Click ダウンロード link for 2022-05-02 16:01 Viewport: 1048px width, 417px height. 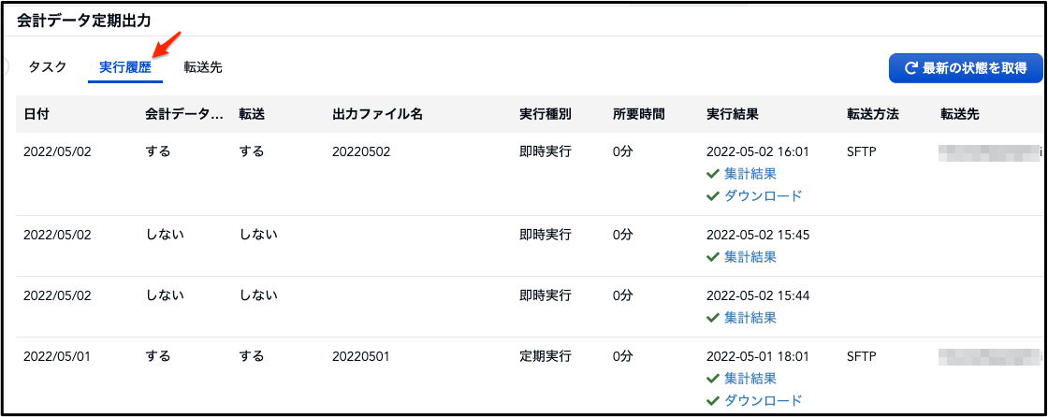763,196
